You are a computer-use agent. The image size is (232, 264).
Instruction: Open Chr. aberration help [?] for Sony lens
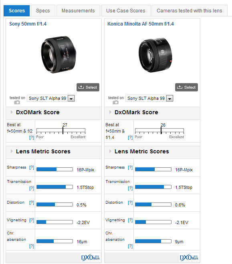pos(32,246)
